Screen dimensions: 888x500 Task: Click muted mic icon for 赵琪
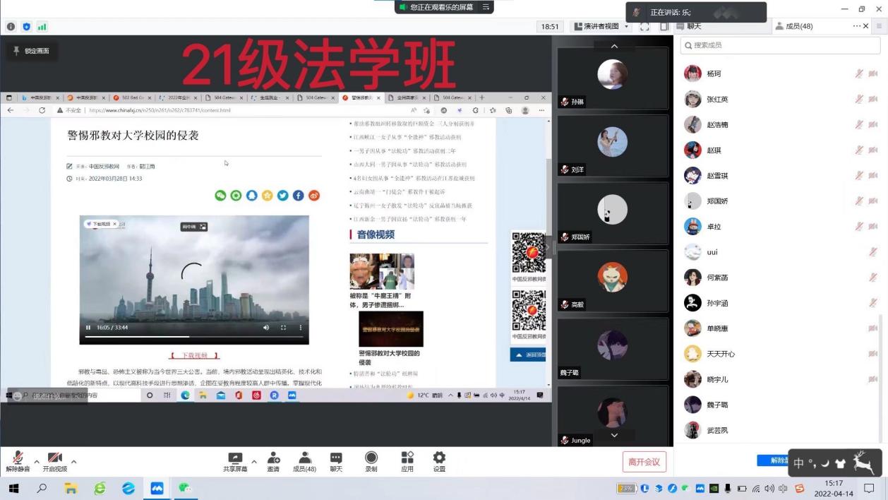(x=859, y=150)
